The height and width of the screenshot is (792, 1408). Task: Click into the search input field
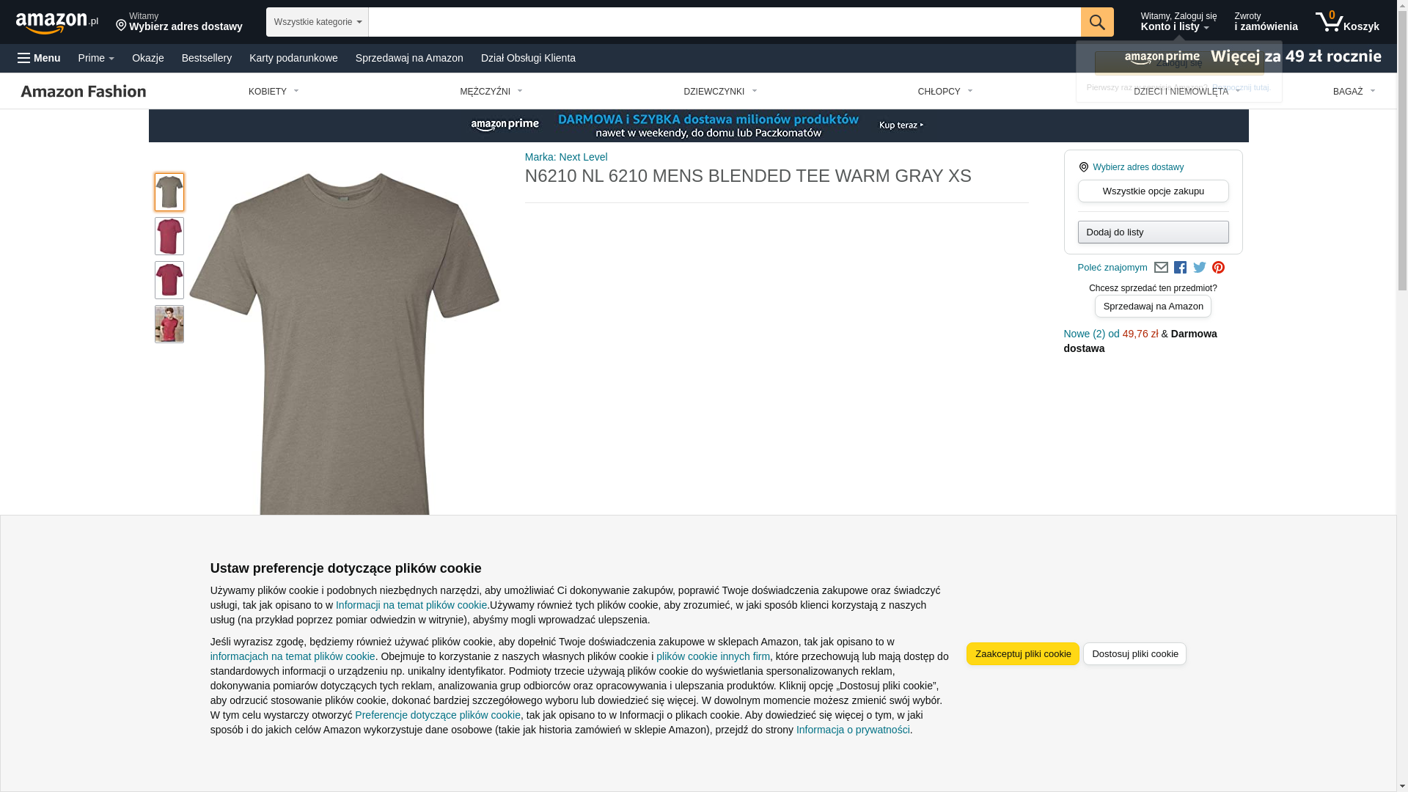725,22
